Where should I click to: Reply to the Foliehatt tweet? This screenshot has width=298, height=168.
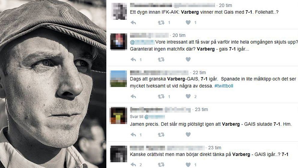[x=133, y=23]
